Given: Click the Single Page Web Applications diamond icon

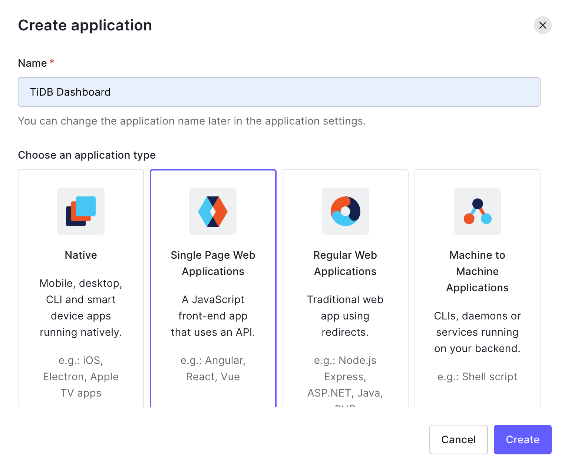Looking at the screenshot, I should [213, 211].
